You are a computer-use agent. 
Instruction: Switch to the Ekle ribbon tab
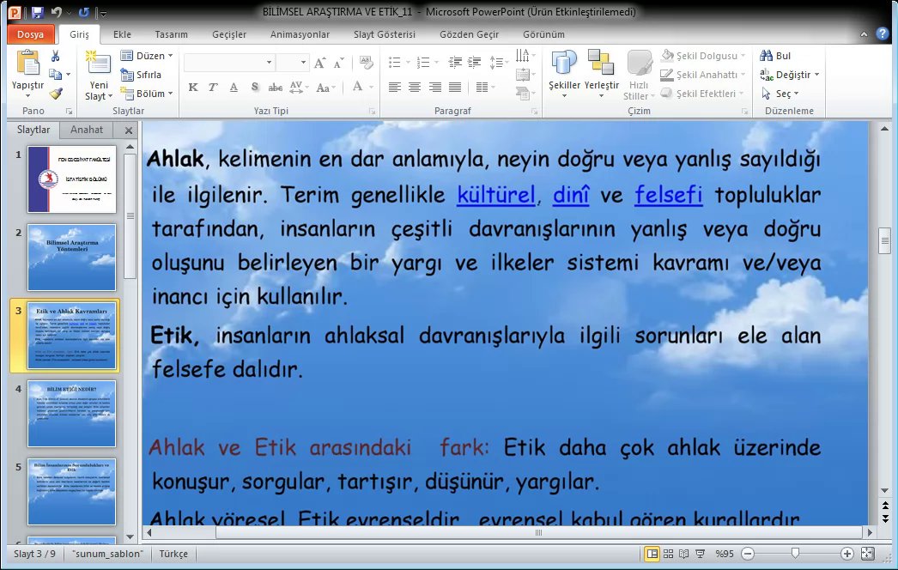coord(122,34)
